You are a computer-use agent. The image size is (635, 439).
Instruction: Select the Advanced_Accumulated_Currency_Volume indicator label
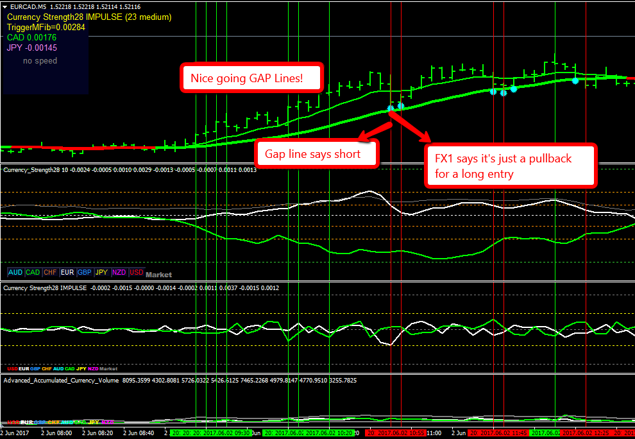61,380
